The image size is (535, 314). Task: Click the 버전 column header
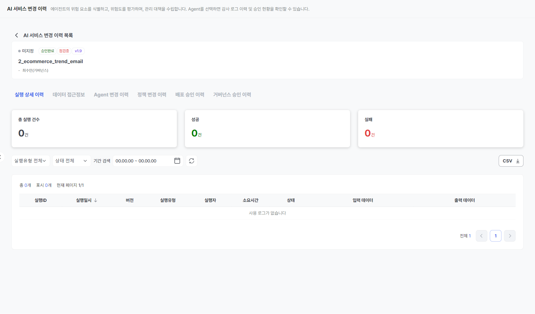tap(130, 200)
